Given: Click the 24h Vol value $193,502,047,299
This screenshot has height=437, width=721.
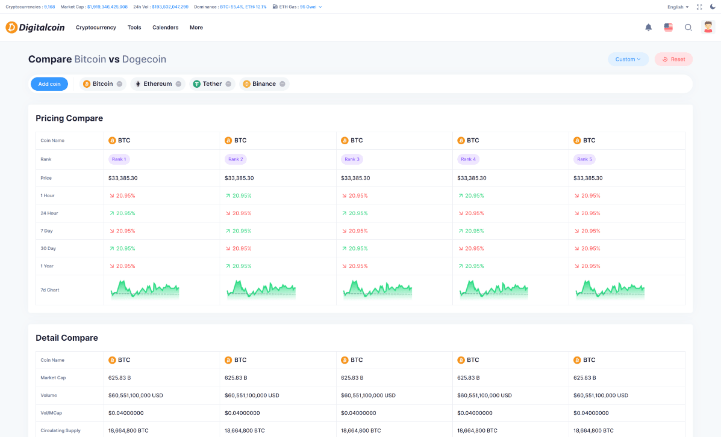Looking at the screenshot, I should click(170, 7).
